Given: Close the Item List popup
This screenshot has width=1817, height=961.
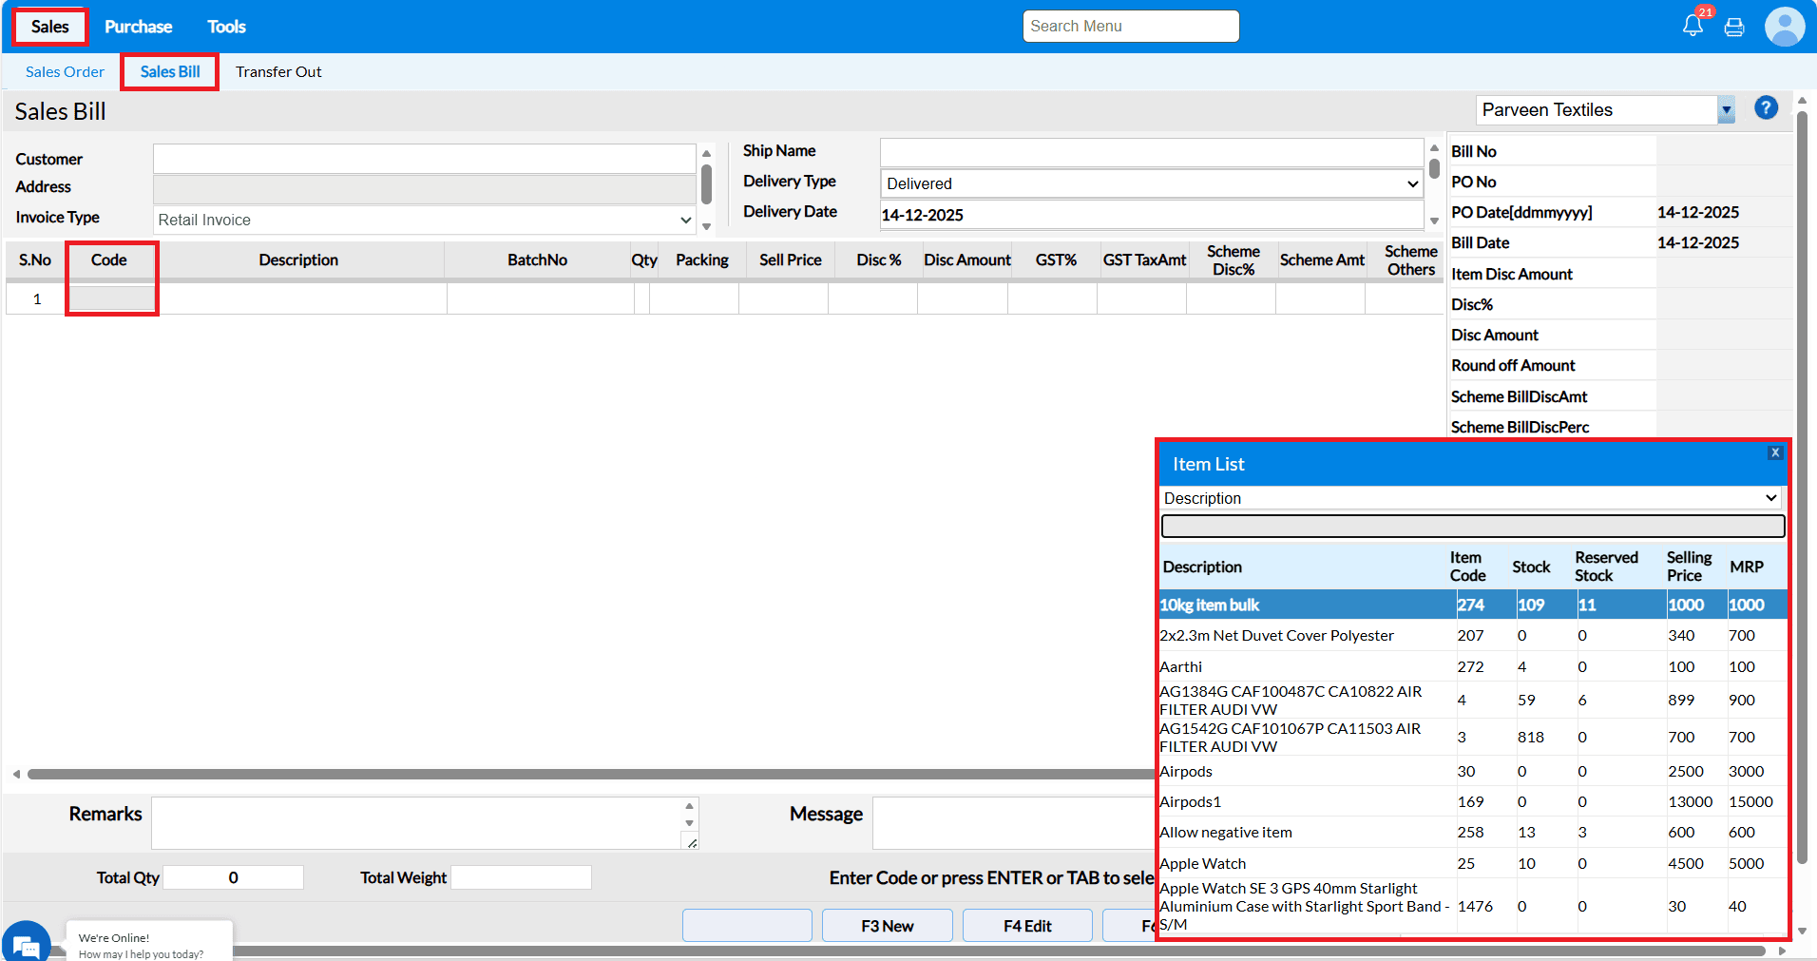Looking at the screenshot, I should 1774,453.
